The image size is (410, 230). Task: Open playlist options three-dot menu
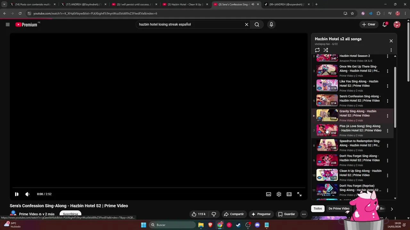click(391, 50)
